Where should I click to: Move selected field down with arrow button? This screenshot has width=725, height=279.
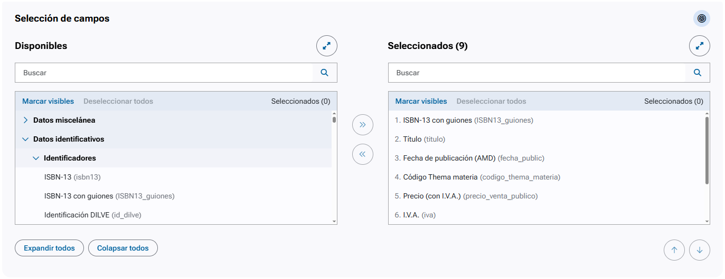pos(699,250)
